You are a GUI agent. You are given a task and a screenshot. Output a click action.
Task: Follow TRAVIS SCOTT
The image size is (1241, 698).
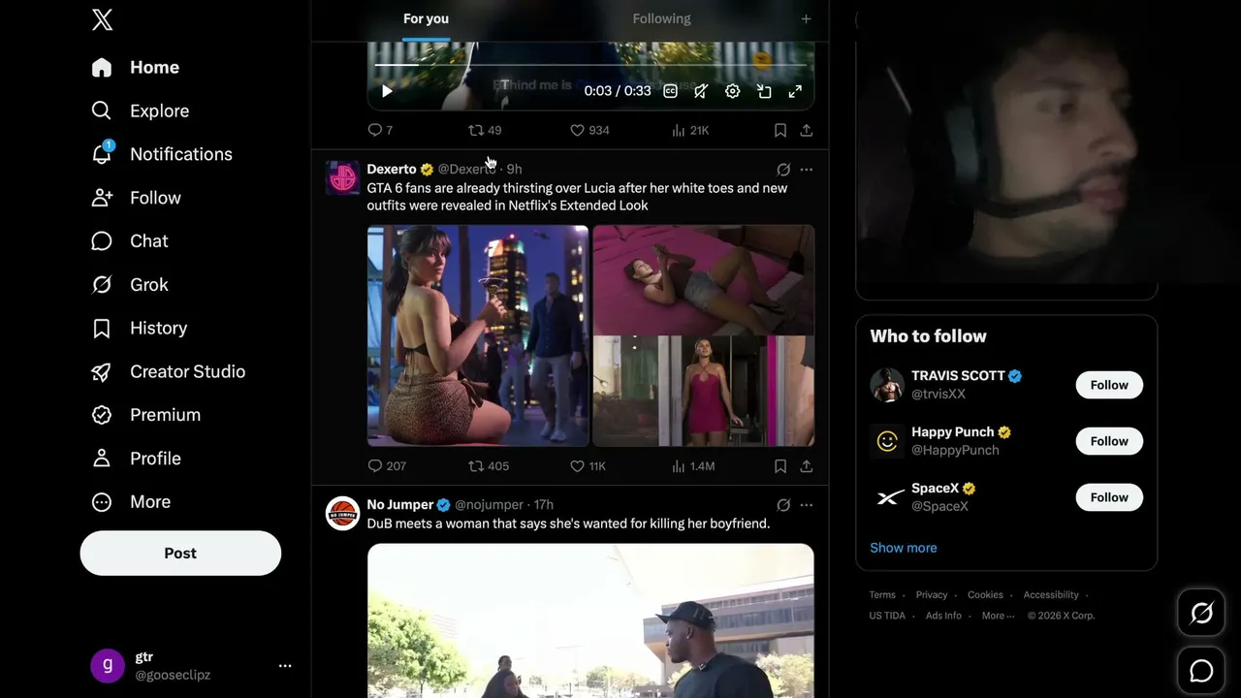(1109, 385)
